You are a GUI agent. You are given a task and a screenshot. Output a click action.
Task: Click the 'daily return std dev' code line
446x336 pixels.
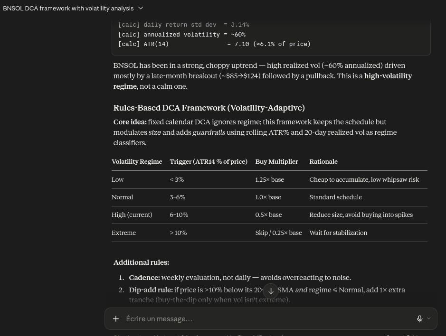pos(183,25)
